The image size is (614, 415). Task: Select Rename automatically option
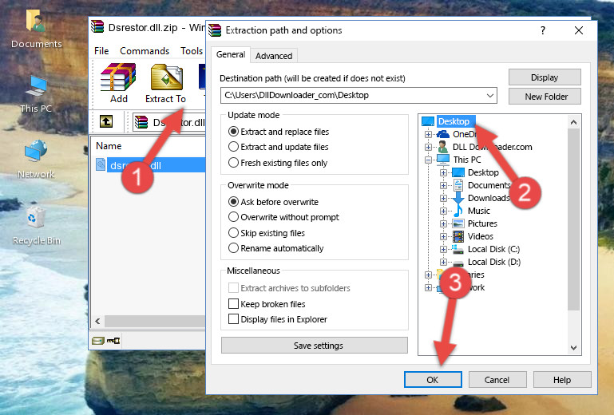point(233,248)
